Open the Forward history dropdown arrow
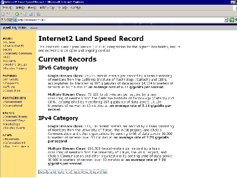The height and width of the screenshot is (178, 237). click(21, 14)
